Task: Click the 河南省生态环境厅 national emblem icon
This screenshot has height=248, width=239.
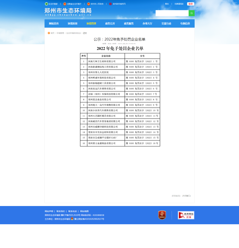Action: (x=65, y=4)
